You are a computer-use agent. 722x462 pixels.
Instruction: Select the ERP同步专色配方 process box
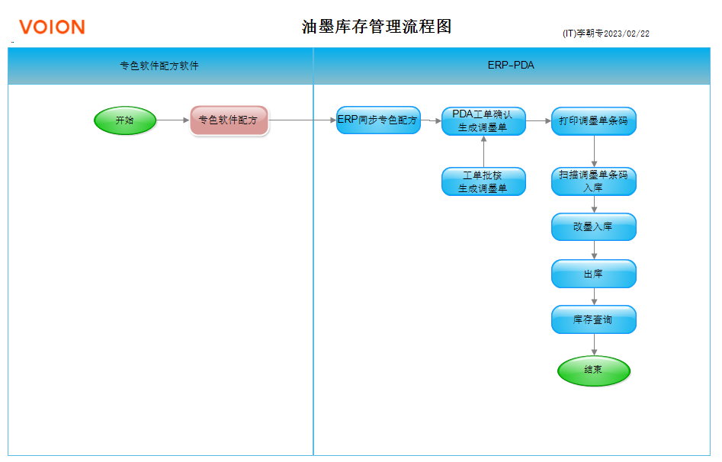coord(378,120)
